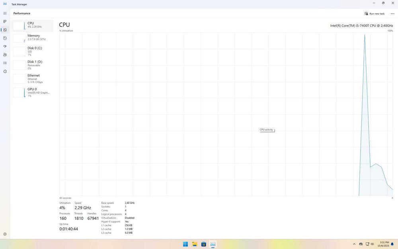
Task: Restore down the Task Manager window
Action: pyautogui.click(x=383, y=3)
